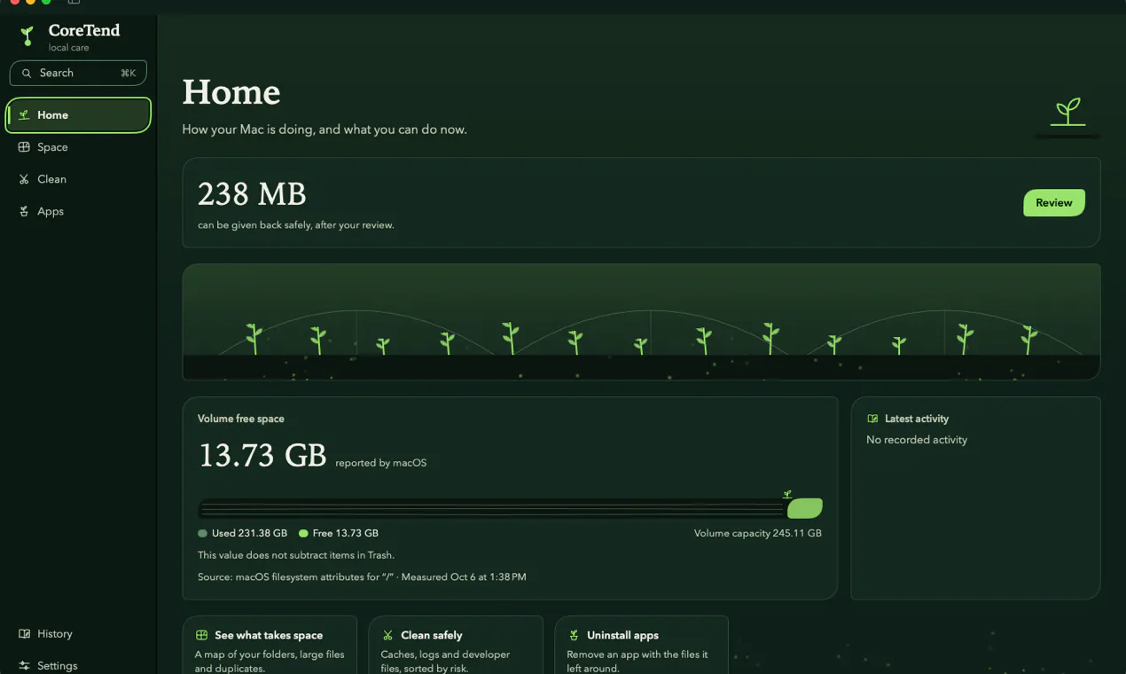
Task: Click the local care tagline
Action: click(x=68, y=48)
